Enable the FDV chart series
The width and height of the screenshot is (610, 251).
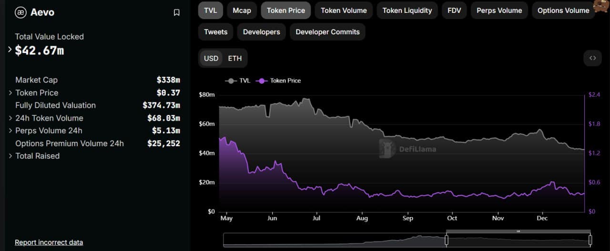click(454, 10)
